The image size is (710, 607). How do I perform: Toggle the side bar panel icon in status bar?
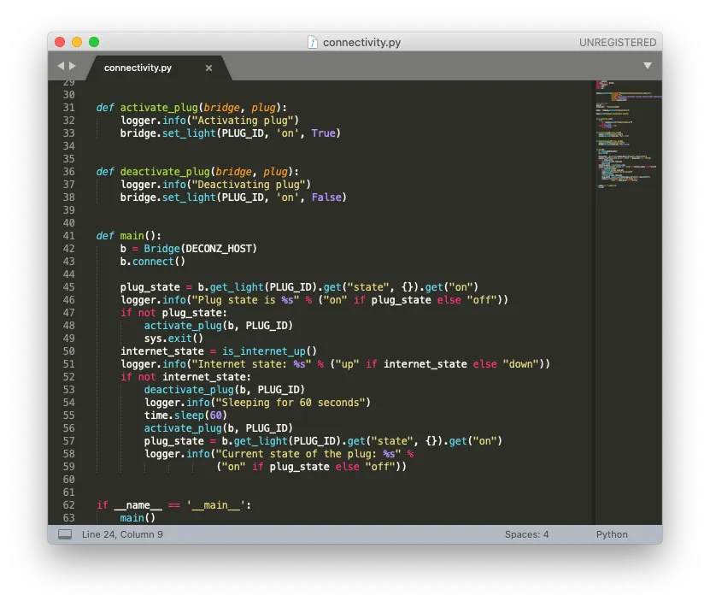pos(65,534)
